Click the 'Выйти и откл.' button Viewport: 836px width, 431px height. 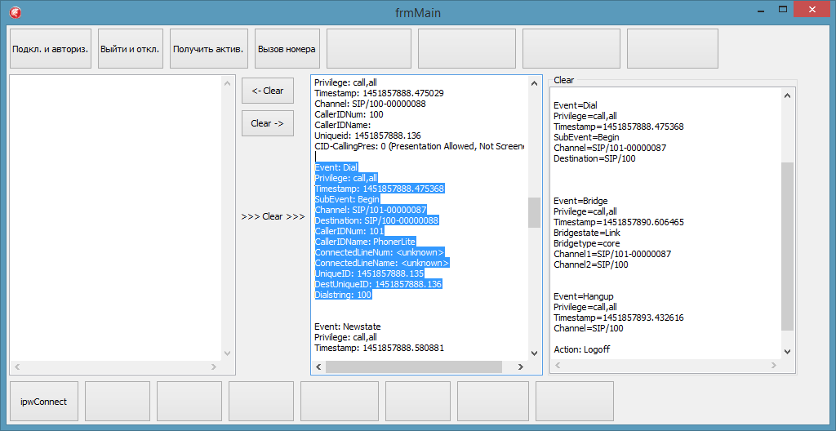click(x=131, y=49)
